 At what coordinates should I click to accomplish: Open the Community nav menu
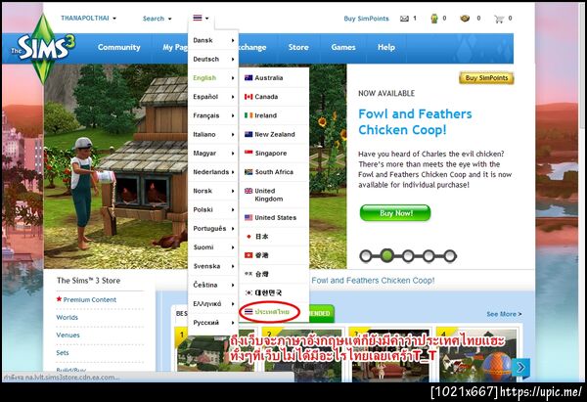pos(118,47)
